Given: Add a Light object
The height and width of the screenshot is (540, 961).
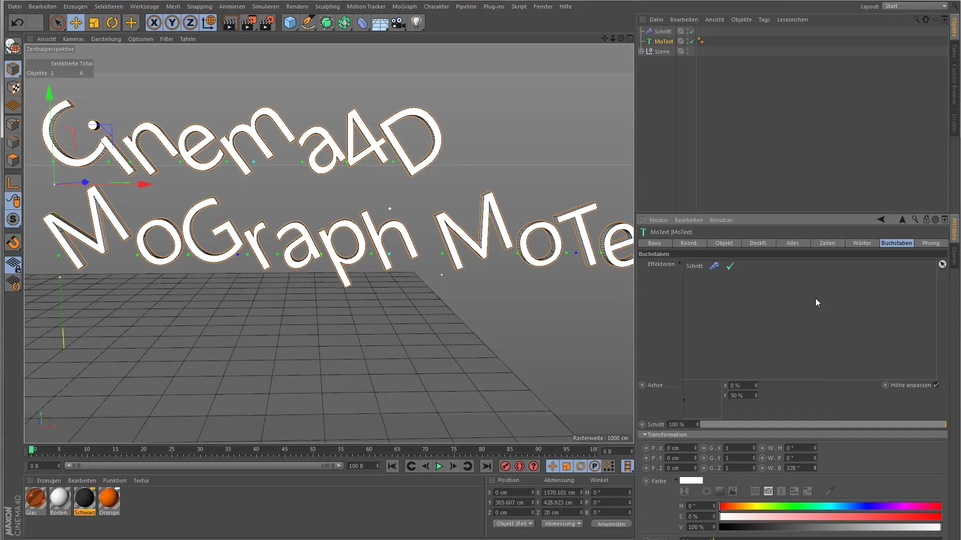Looking at the screenshot, I should [416, 22].
